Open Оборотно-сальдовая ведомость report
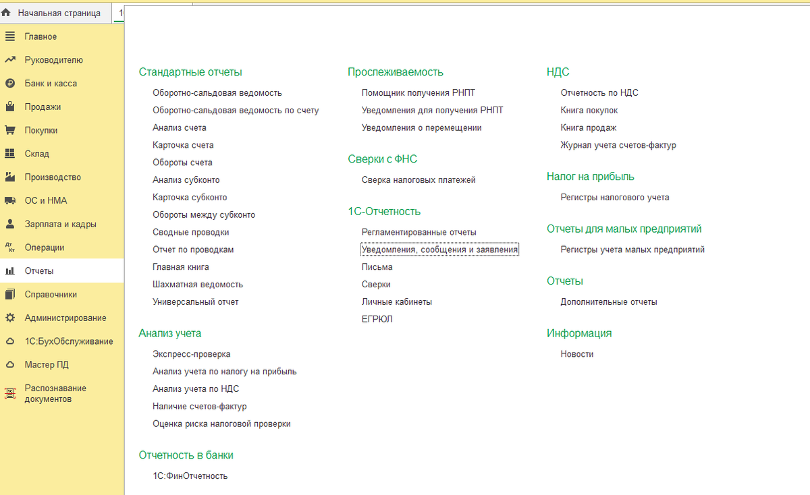The image size is (810, 495). point(217,93)
